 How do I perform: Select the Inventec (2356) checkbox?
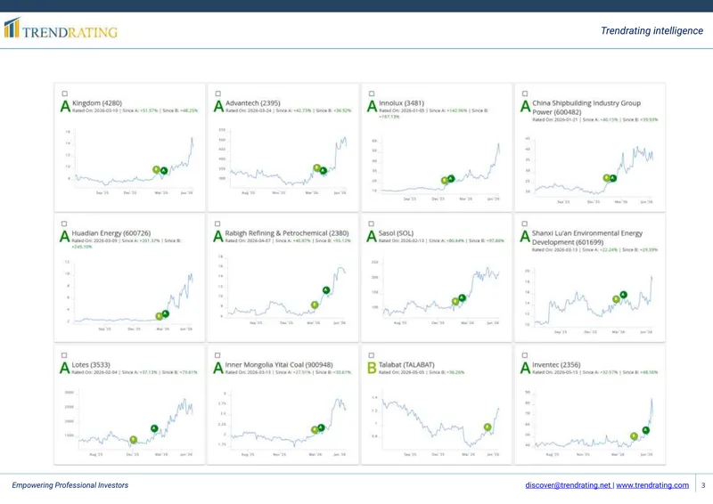click(524, 355)
